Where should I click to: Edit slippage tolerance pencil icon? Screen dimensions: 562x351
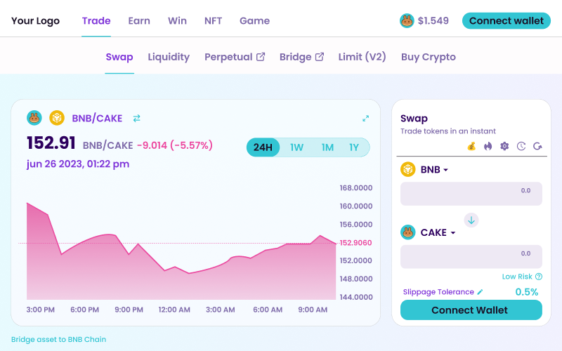coord(480,292)
